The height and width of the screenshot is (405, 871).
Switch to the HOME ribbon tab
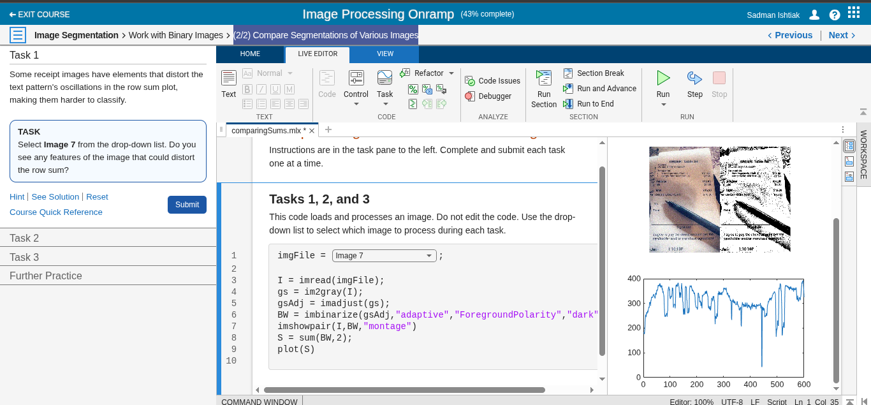pos(250,54)
